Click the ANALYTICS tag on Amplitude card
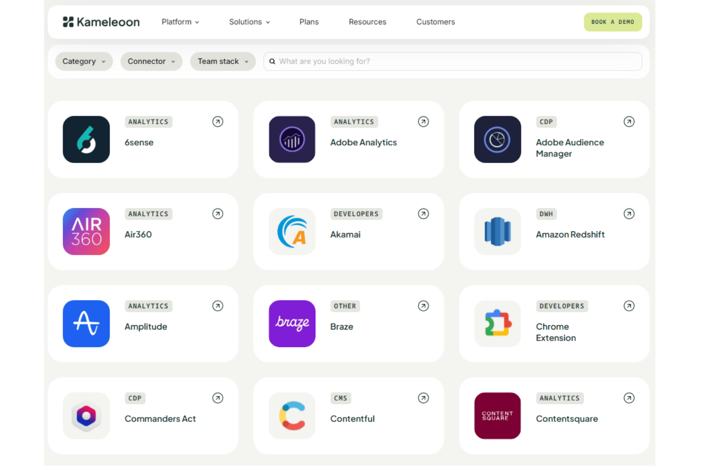702x468 pixels. point(148,306)
